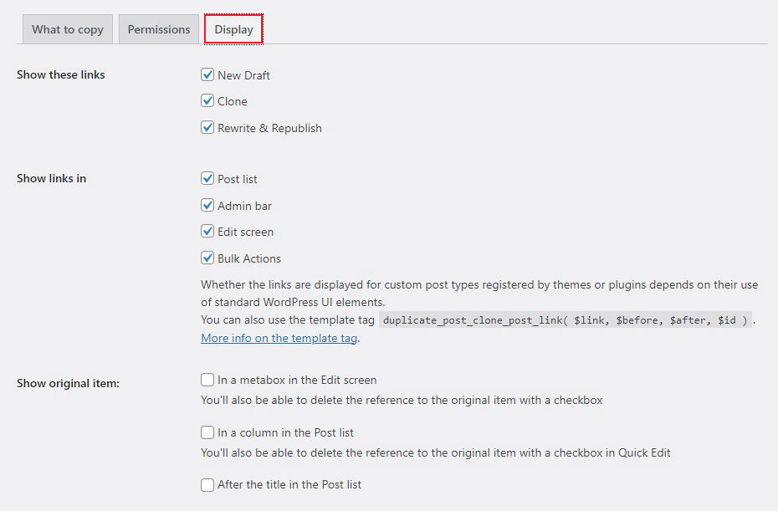Disable Rewrite & Republish link checkbox
Viewport: 778px width, 511px height.
click(x=207, y=127)
